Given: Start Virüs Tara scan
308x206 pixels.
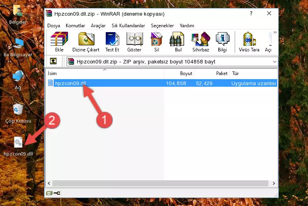Looking at the screenshot, I should pyautogui.click(x=249, y=42).
